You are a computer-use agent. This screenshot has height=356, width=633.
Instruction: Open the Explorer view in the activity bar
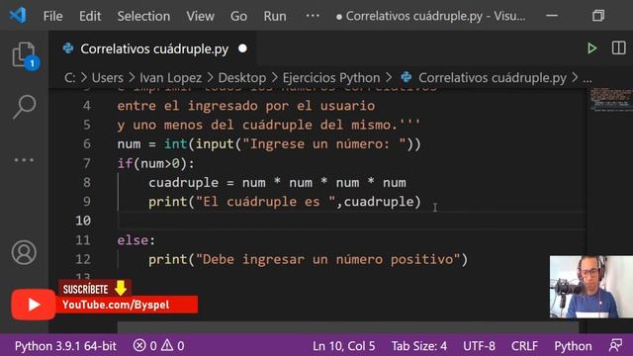[x=24, y=55]
